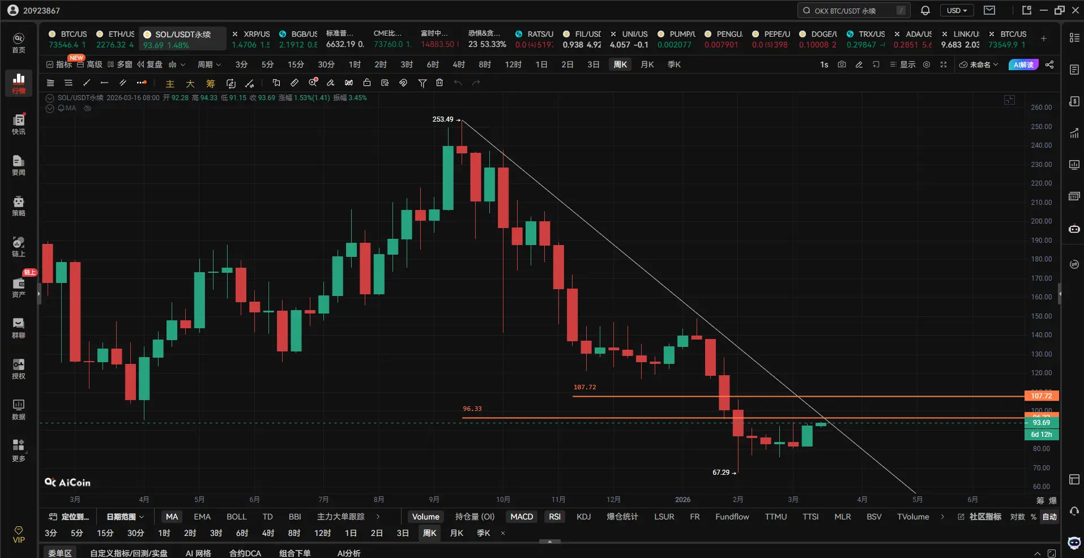Select the ruler measurement tool
Viewport: 1084px width, 558px height.
(295, 83)
